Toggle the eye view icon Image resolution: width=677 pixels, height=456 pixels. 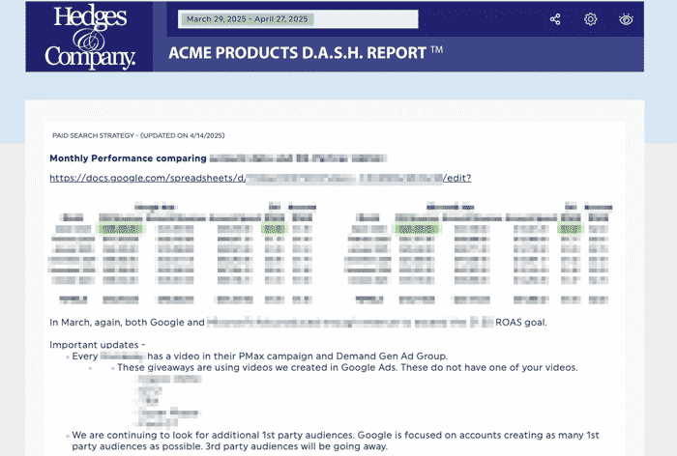[x=626, y=19]
